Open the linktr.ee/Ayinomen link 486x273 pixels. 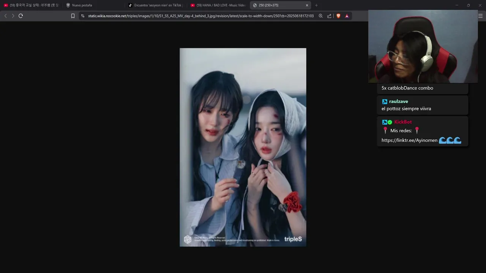point(409,140)
